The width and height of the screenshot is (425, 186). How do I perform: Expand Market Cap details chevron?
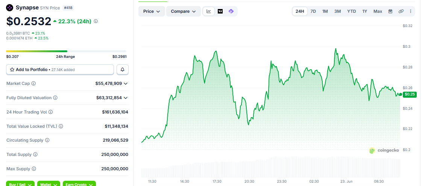(x=126, y=84)
